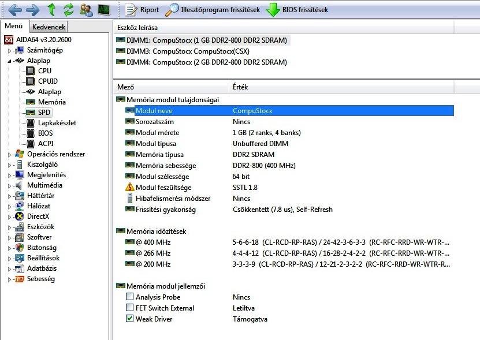Select the Biztonság shield icon
This screenshot has width=480, height=340.
[20, 248]
